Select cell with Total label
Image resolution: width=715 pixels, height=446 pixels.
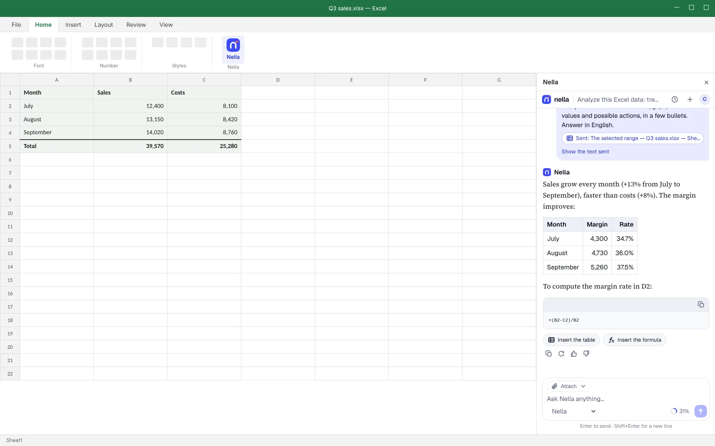(x=57, y=146)
